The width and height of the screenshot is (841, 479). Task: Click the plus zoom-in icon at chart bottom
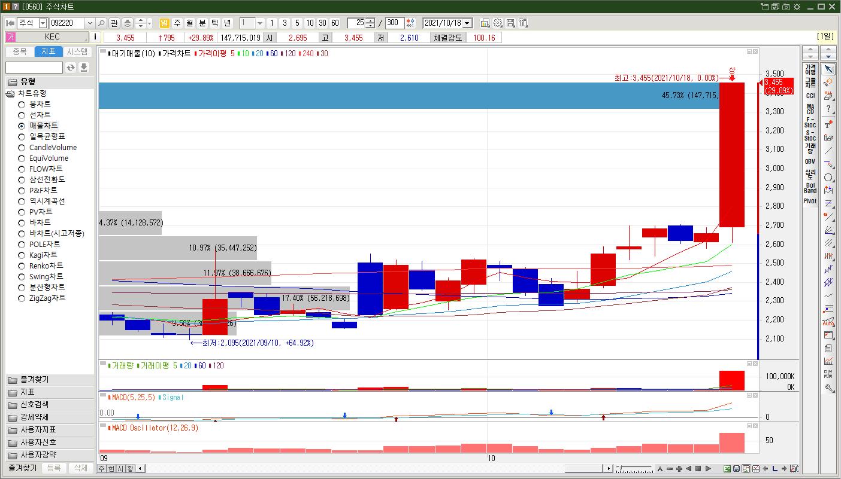click(x=679, y=469)
